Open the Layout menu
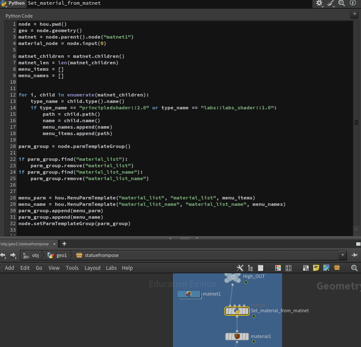The height and width of the screenshot is (347, 361). (93, 268)
